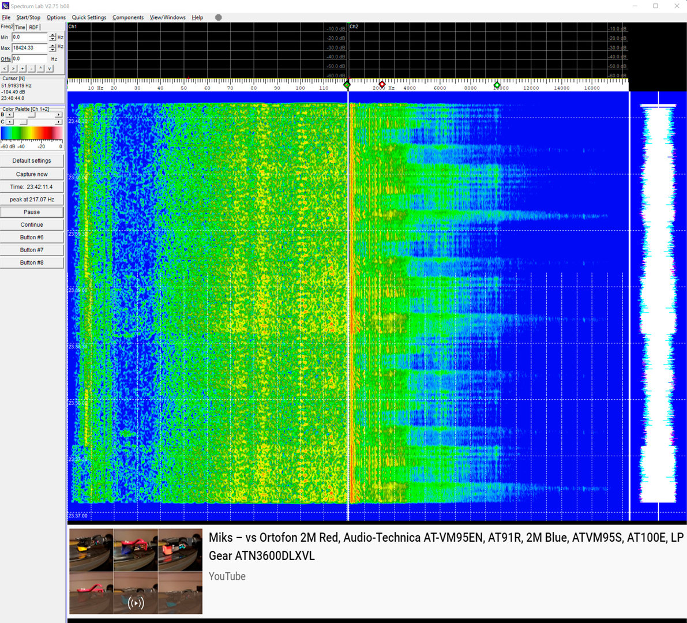Zoom in frequency with + button

22,68
